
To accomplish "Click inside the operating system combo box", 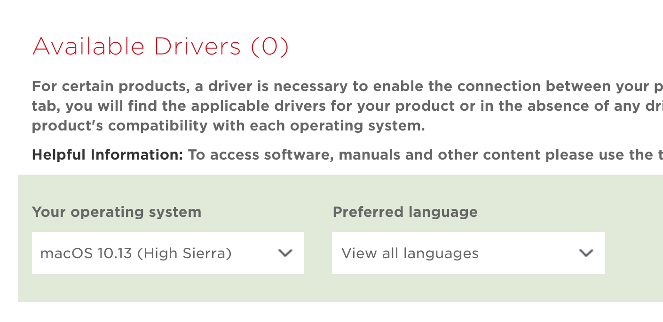I will 141,253.
